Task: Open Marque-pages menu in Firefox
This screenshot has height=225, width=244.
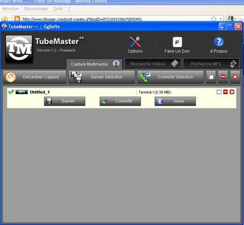Action: (36, 9)
